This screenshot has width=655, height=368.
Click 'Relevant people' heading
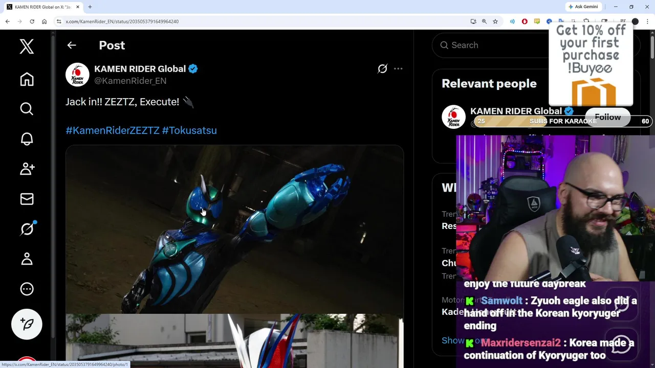pos(489,84)
